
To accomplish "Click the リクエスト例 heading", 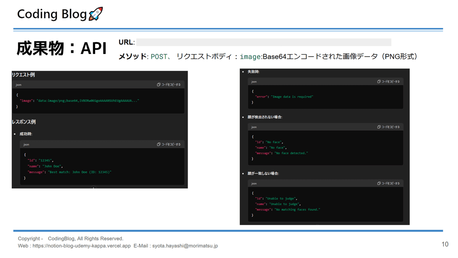I will pyautogui.click(x=24, y=75).
